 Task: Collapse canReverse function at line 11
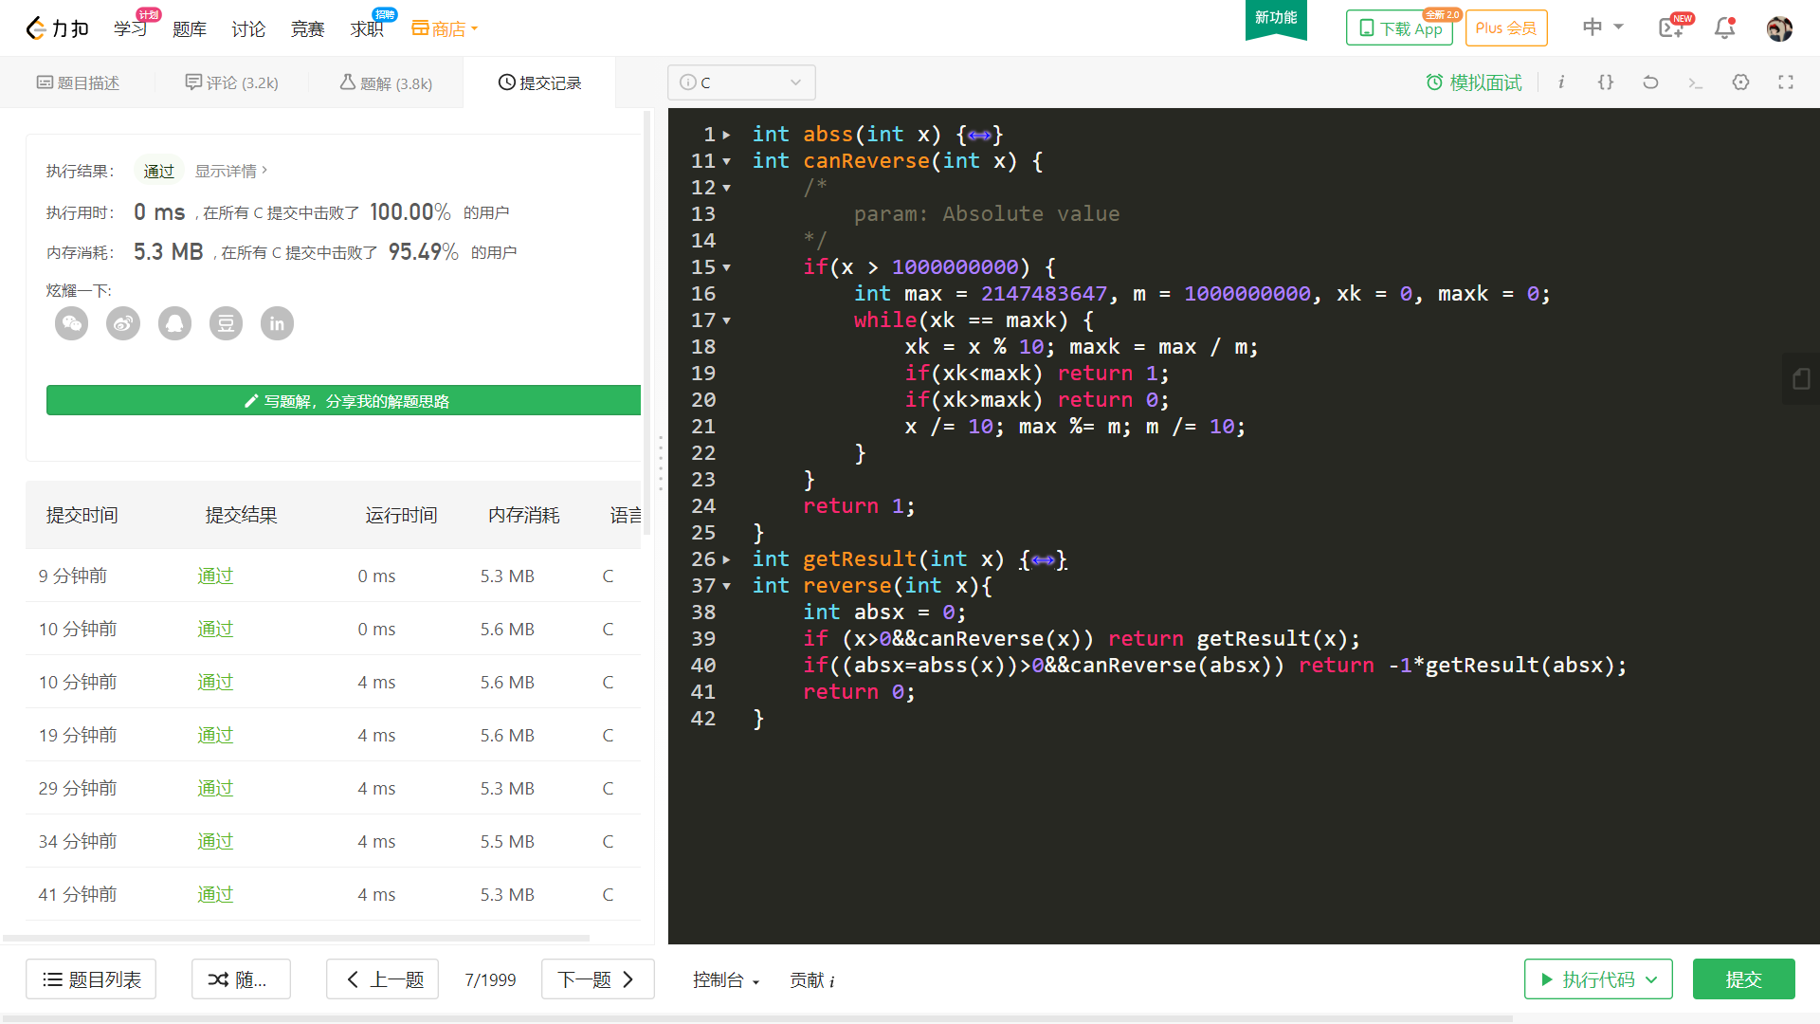tap(726, 161)
